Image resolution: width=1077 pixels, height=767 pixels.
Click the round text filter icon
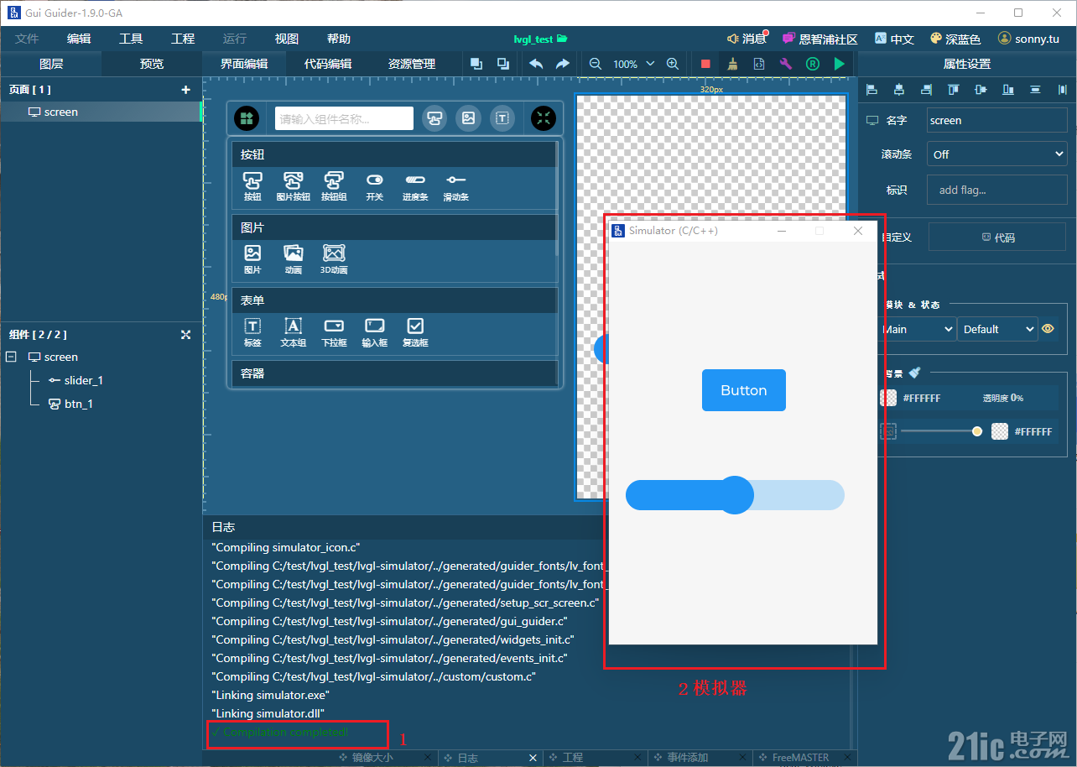(502, 119)
